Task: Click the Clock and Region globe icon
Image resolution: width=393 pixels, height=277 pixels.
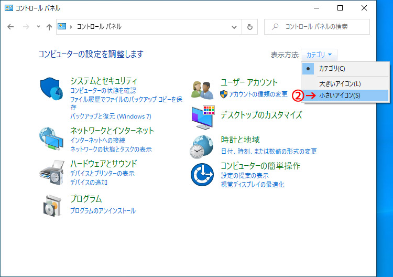Action: [x=202, y=147]
